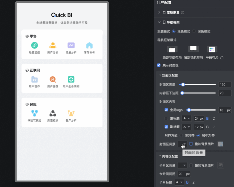Upload 卡片区 background image
Screen dimensions: 234x187
tap(221, 165)
